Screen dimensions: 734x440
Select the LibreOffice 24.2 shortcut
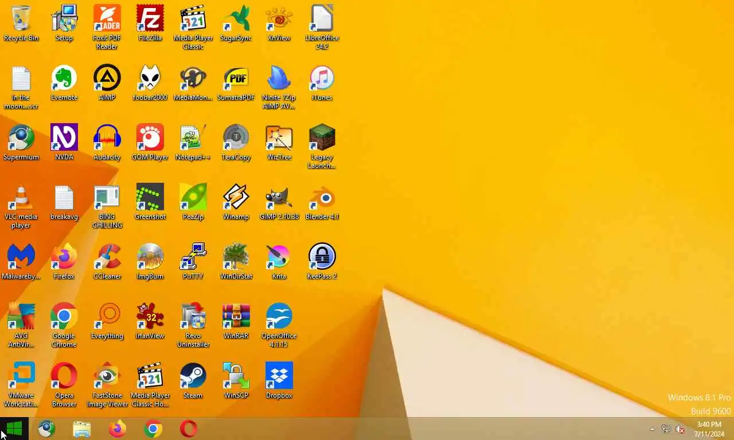coord(322,18)
